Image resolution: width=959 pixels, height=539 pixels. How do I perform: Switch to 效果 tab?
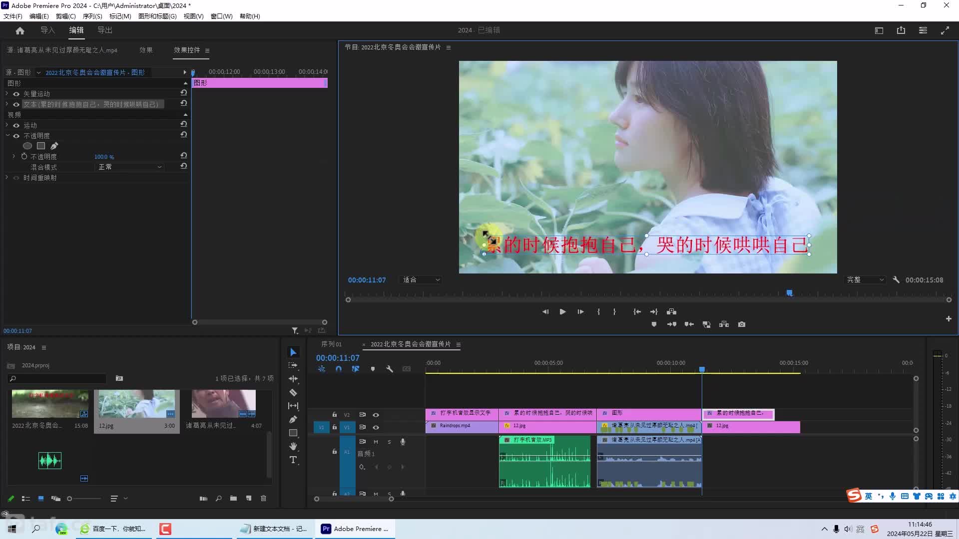(146, 50)
